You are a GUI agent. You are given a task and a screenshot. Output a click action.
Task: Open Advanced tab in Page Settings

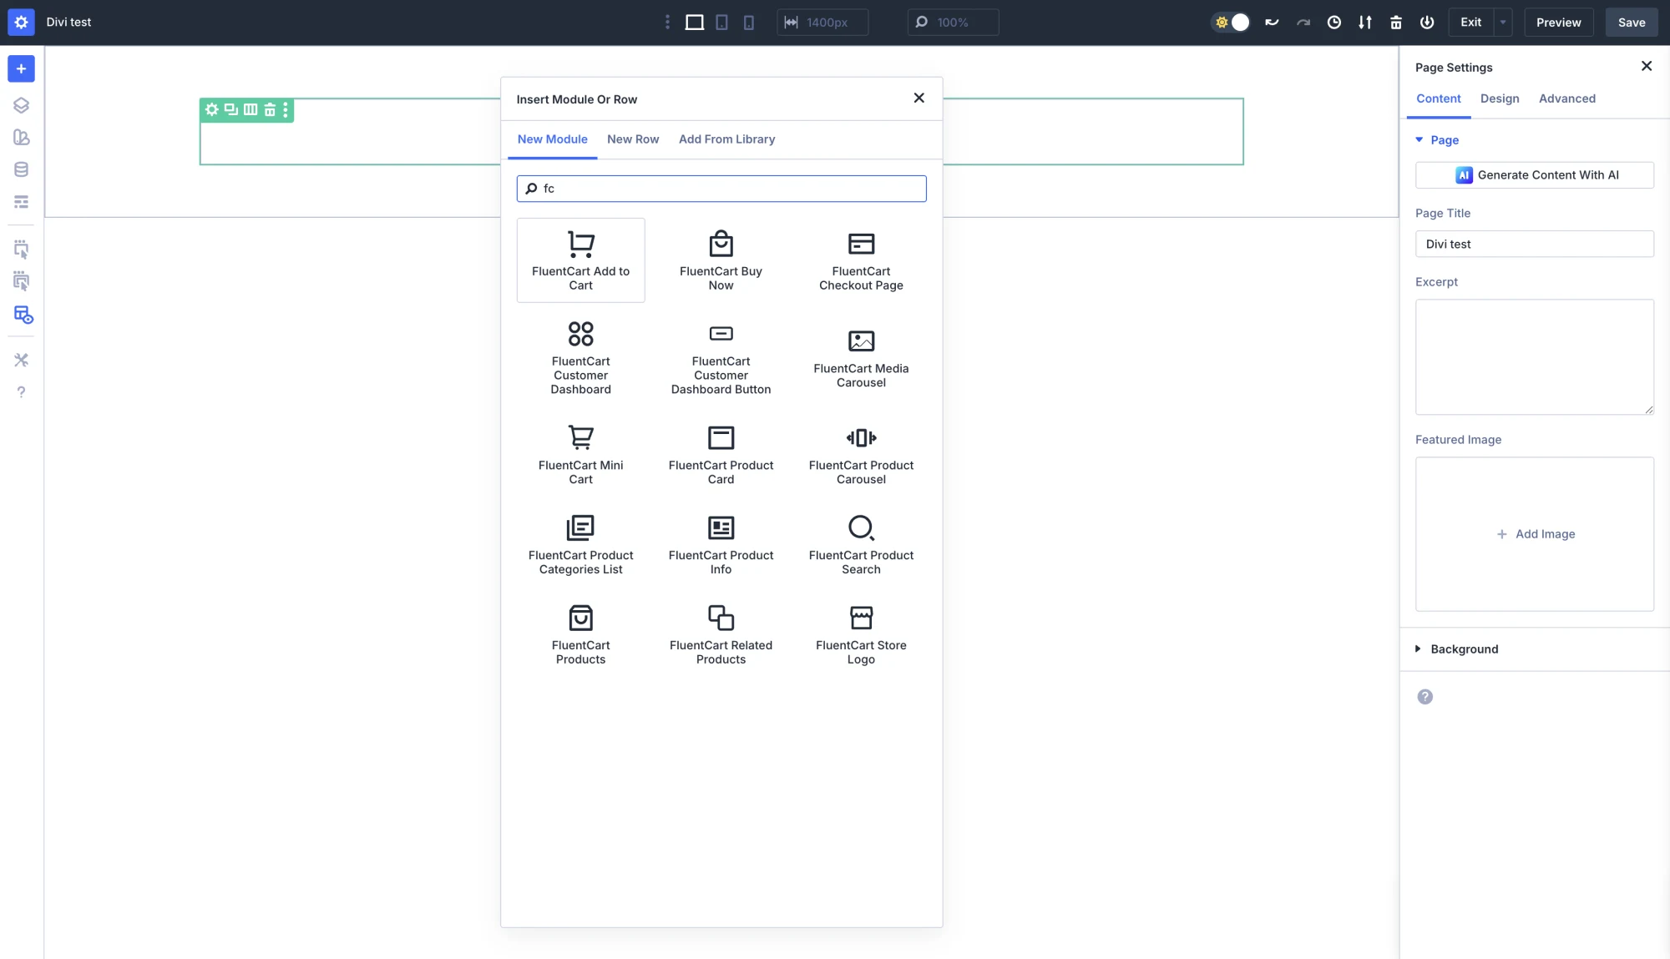[1566, 98]
